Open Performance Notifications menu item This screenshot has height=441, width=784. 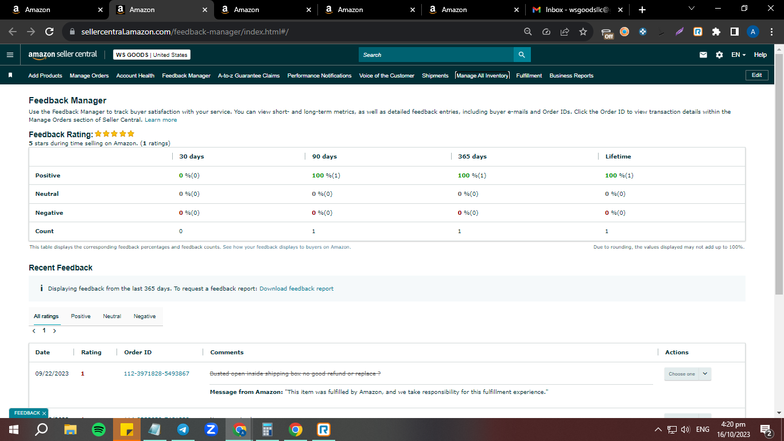coord(319,76)
